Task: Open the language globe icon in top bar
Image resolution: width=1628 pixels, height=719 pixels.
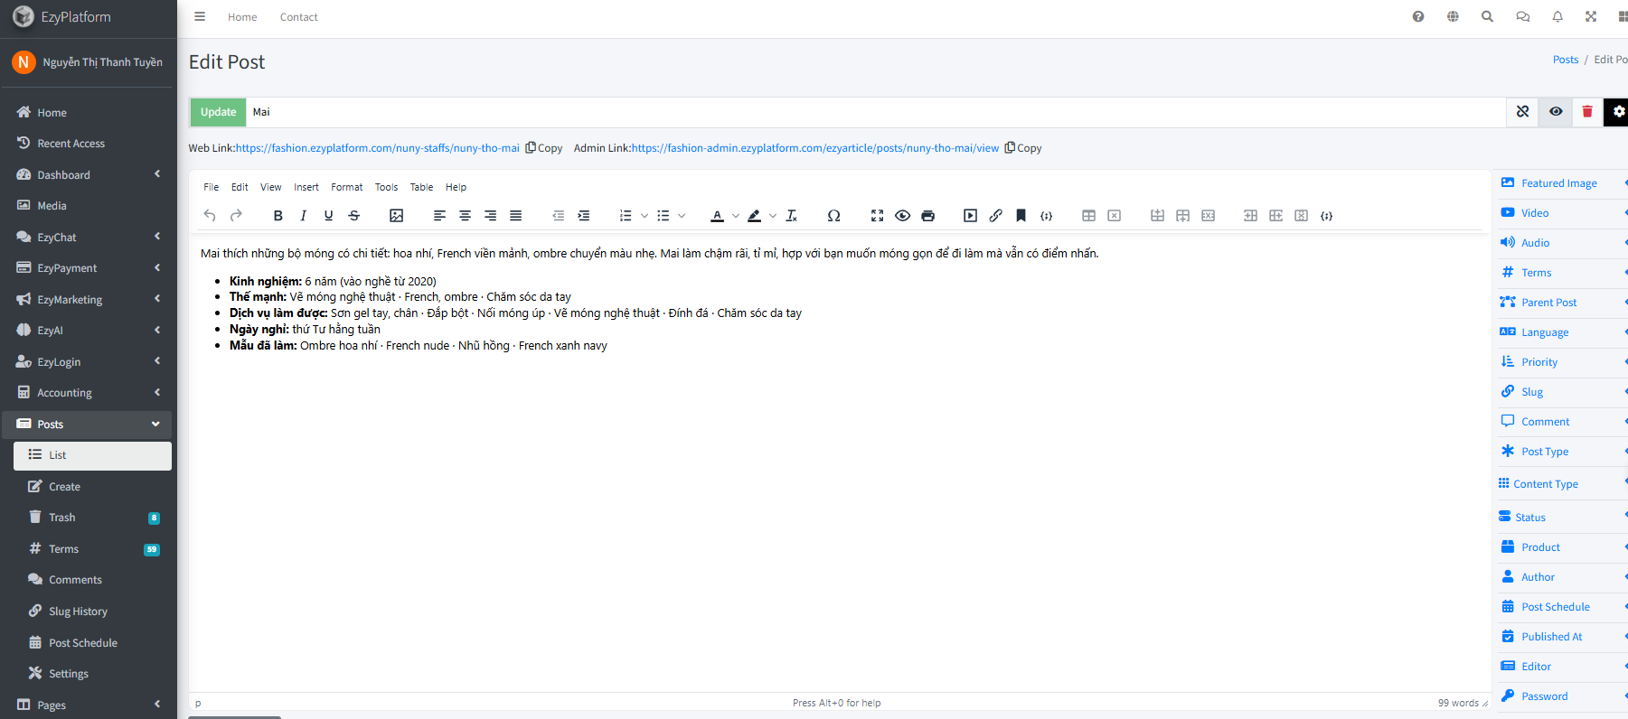Action: point(1453,16)
